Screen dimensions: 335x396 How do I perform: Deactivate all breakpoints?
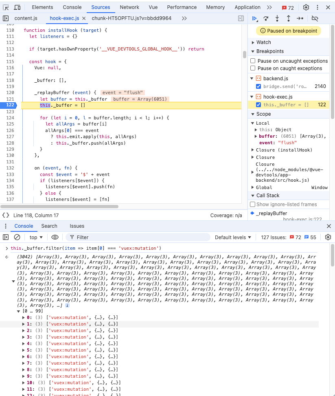tap(315, 18)
